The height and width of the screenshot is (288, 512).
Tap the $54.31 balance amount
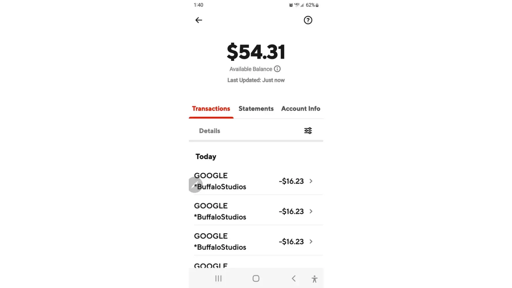click(x=256, y=52)
